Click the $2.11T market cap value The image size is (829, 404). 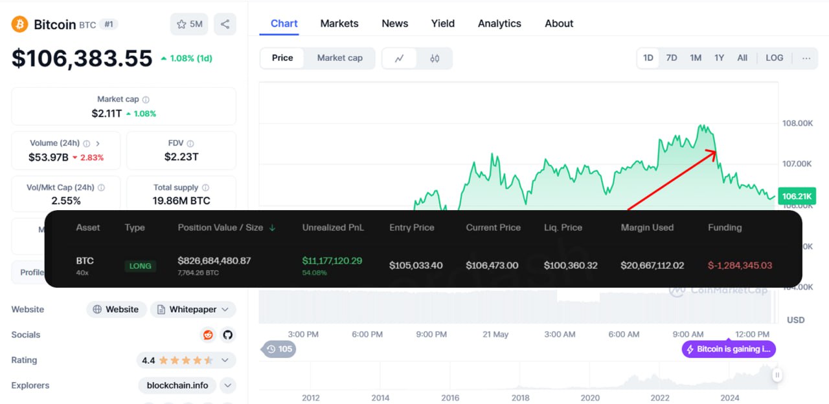point(107,114)
